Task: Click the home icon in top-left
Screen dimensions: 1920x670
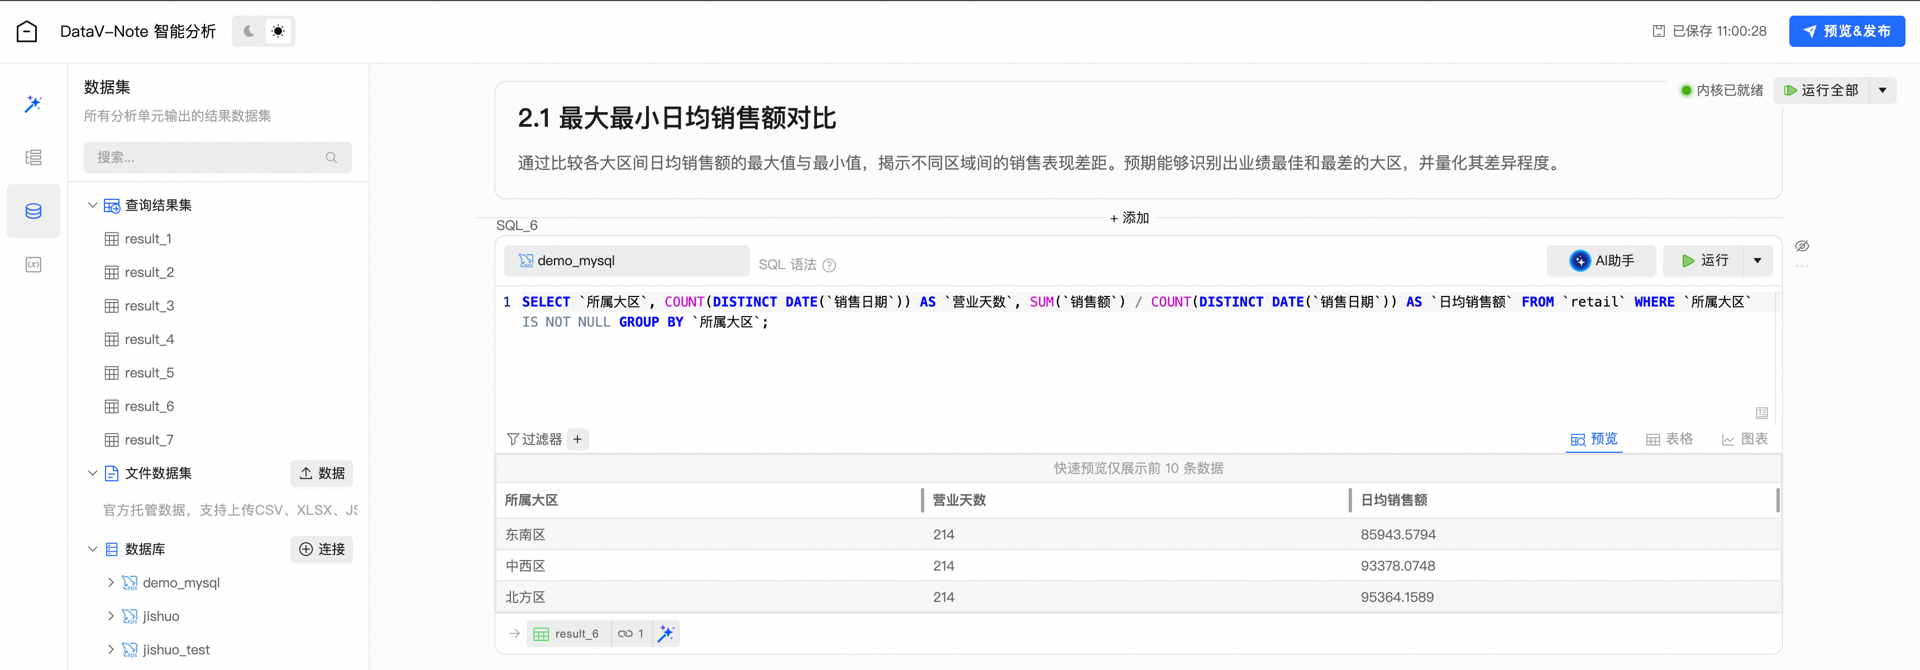Action: [27, 31]
